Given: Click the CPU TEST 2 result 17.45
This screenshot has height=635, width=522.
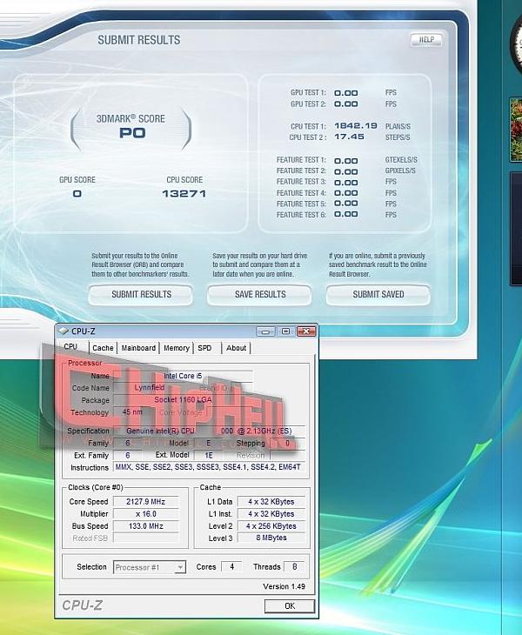Looking at the screenshot, I should 349,137.
